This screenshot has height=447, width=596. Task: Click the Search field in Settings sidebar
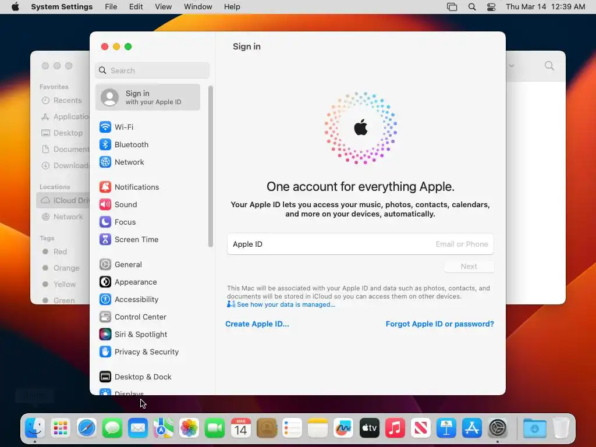pyautogui.click(x=152, y=70)
